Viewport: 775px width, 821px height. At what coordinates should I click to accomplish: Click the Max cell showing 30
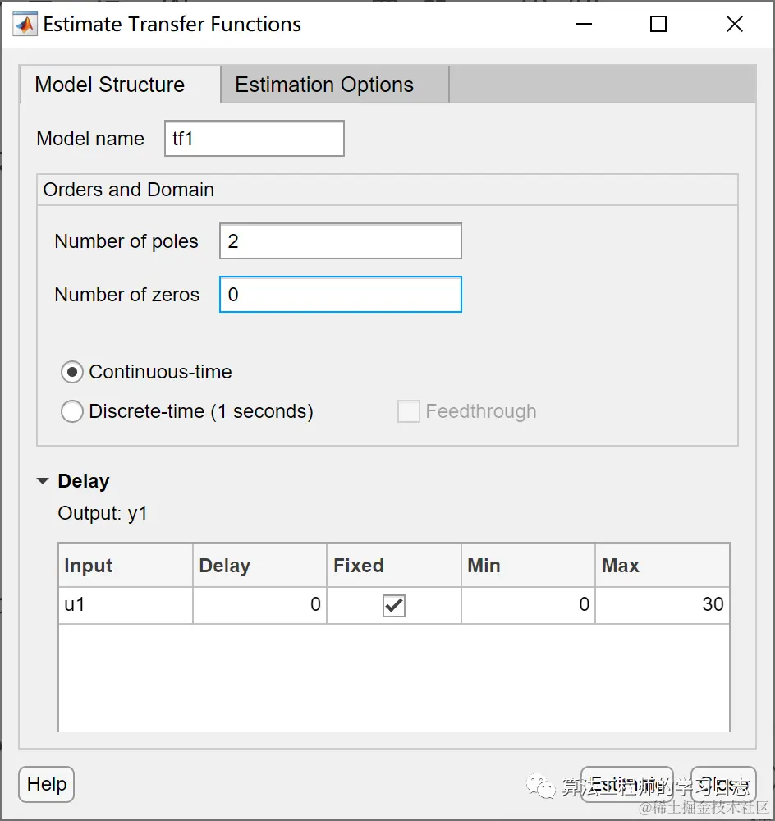click(663, 605)
